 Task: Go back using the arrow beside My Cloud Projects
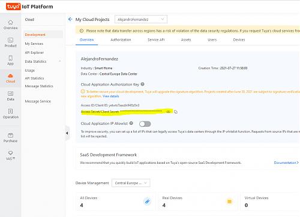click(x=70, y=19)
